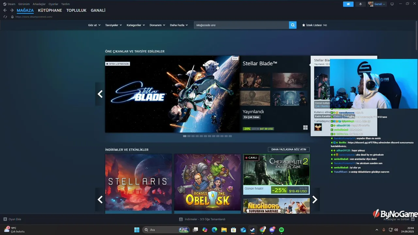Open the Kategoriler dropdown
This screenshot has height=235, width=418.
coord(136,25)
